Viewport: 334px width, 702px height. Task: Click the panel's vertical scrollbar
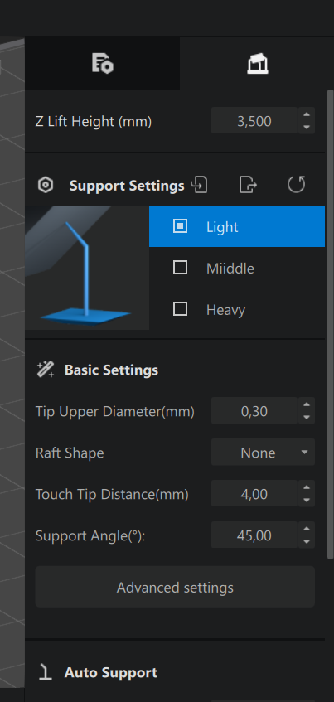coord(331,324)
